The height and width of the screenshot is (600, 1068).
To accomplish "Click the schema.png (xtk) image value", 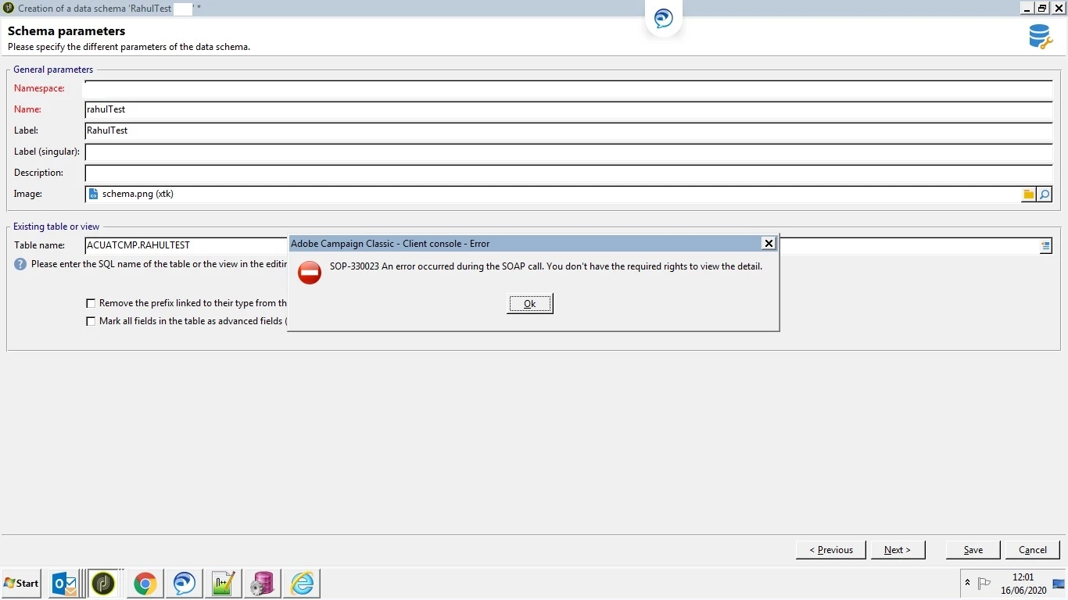I will [138, 194].
